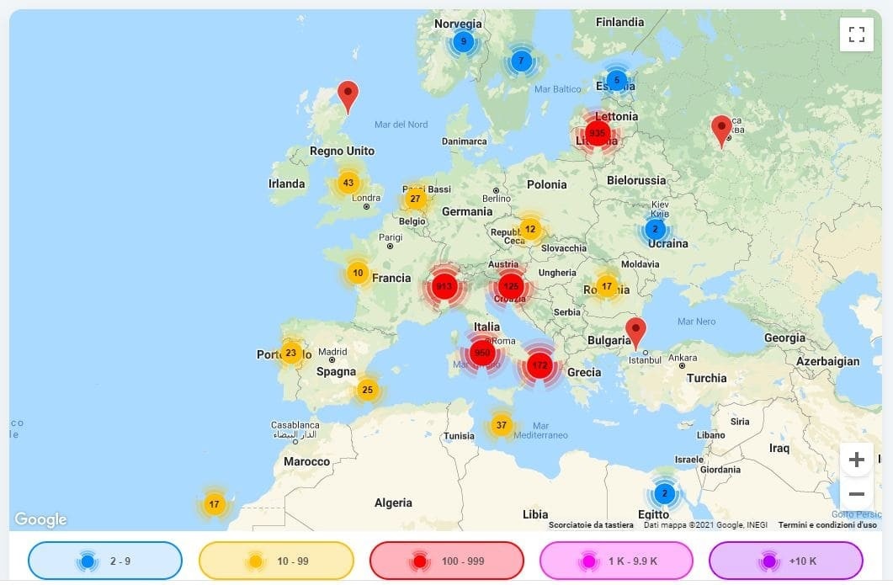The height and width of the screenshot is (585, 893).
Task: Open the yellow cluster 17 near Canary Islands
Action: 214,504
